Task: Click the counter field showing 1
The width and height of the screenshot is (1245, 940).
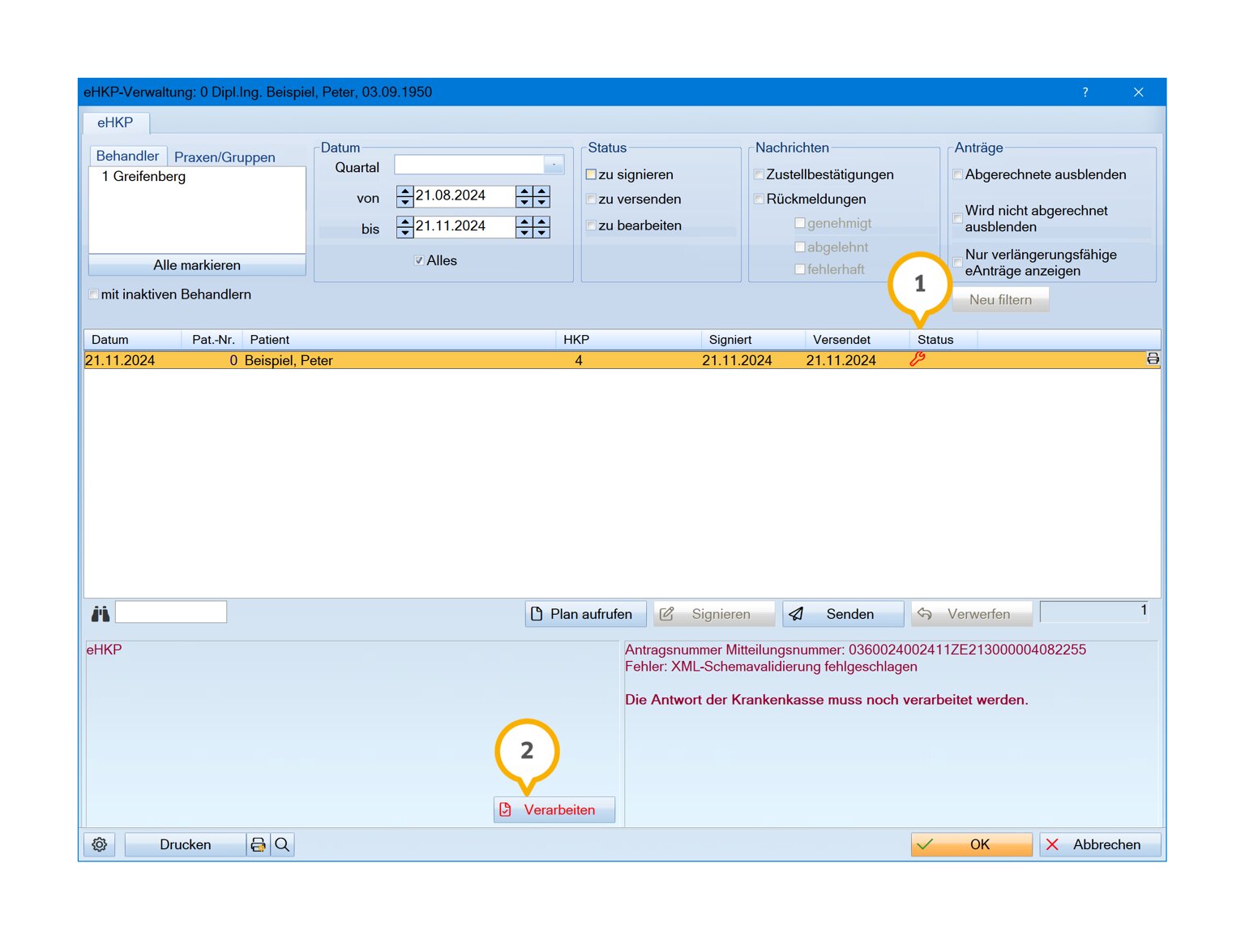Action: [1095, 612]
